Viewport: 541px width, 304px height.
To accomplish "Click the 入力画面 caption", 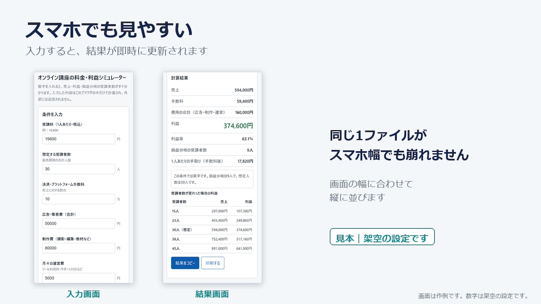I will pyautogui.click(x=83, y=294).
